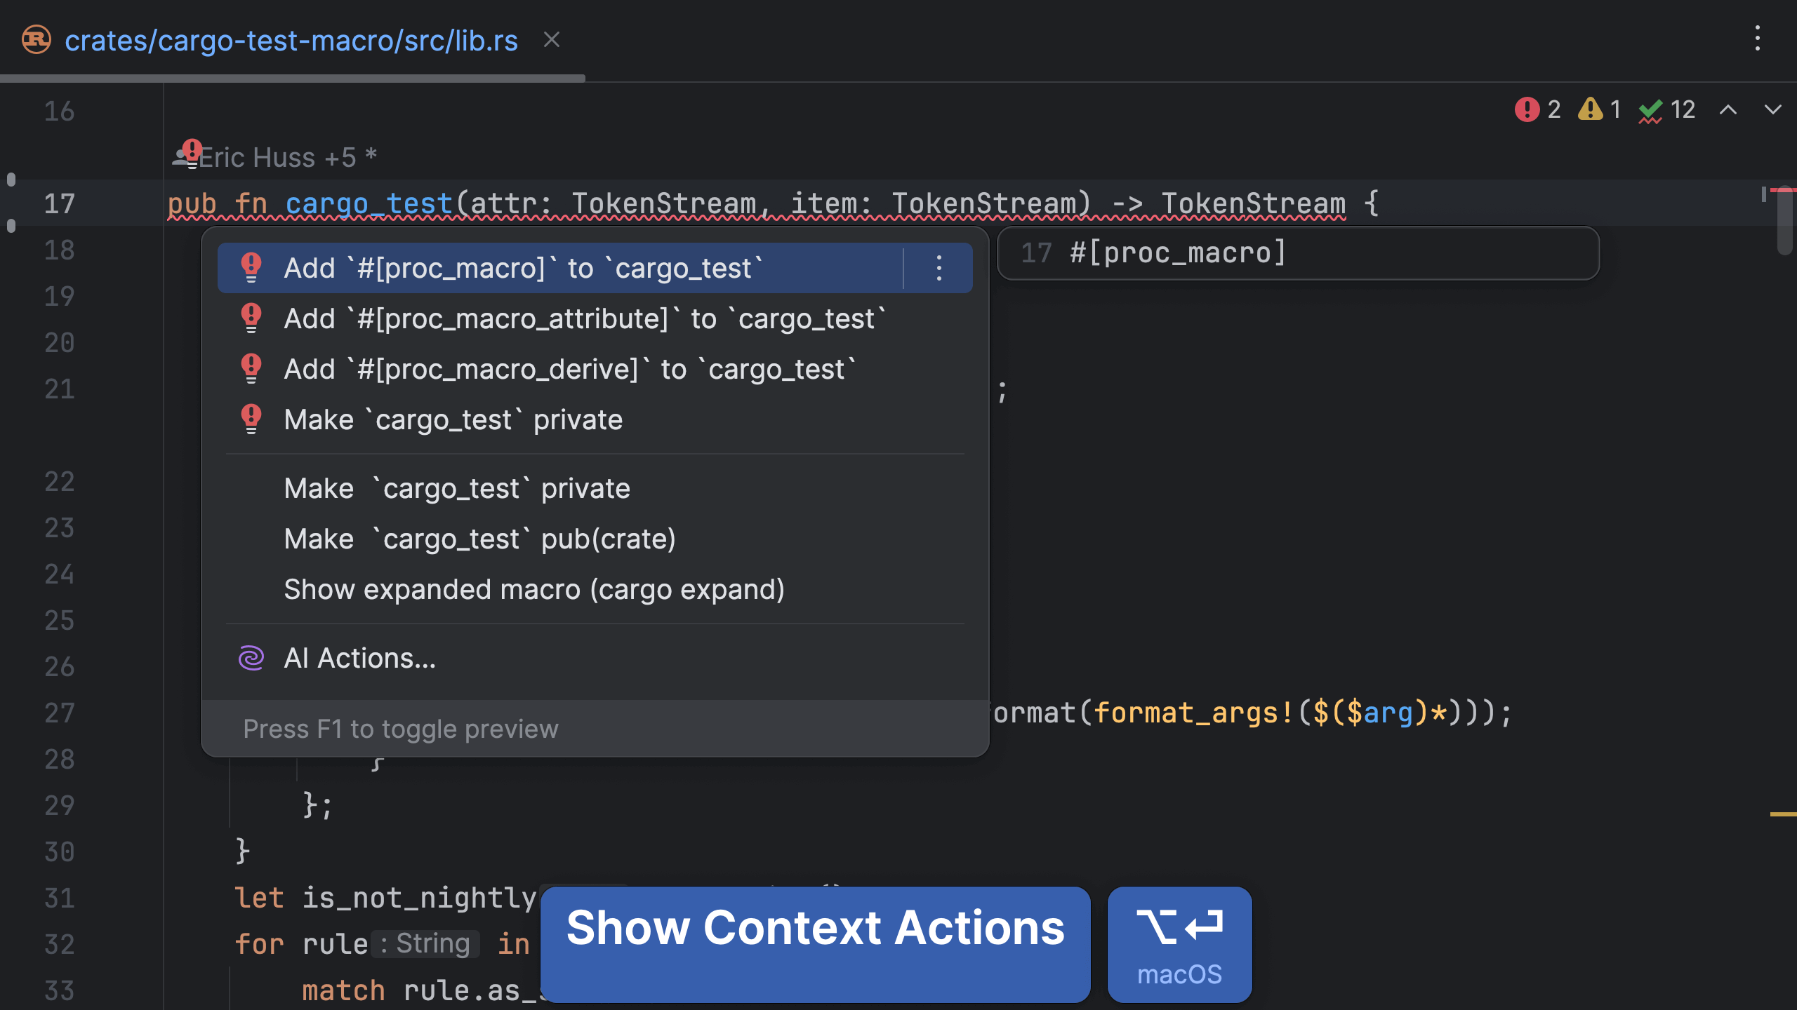
Task: Switch to crates/cargo-test-macro/src/lib.rs tab
Action: 291,40
